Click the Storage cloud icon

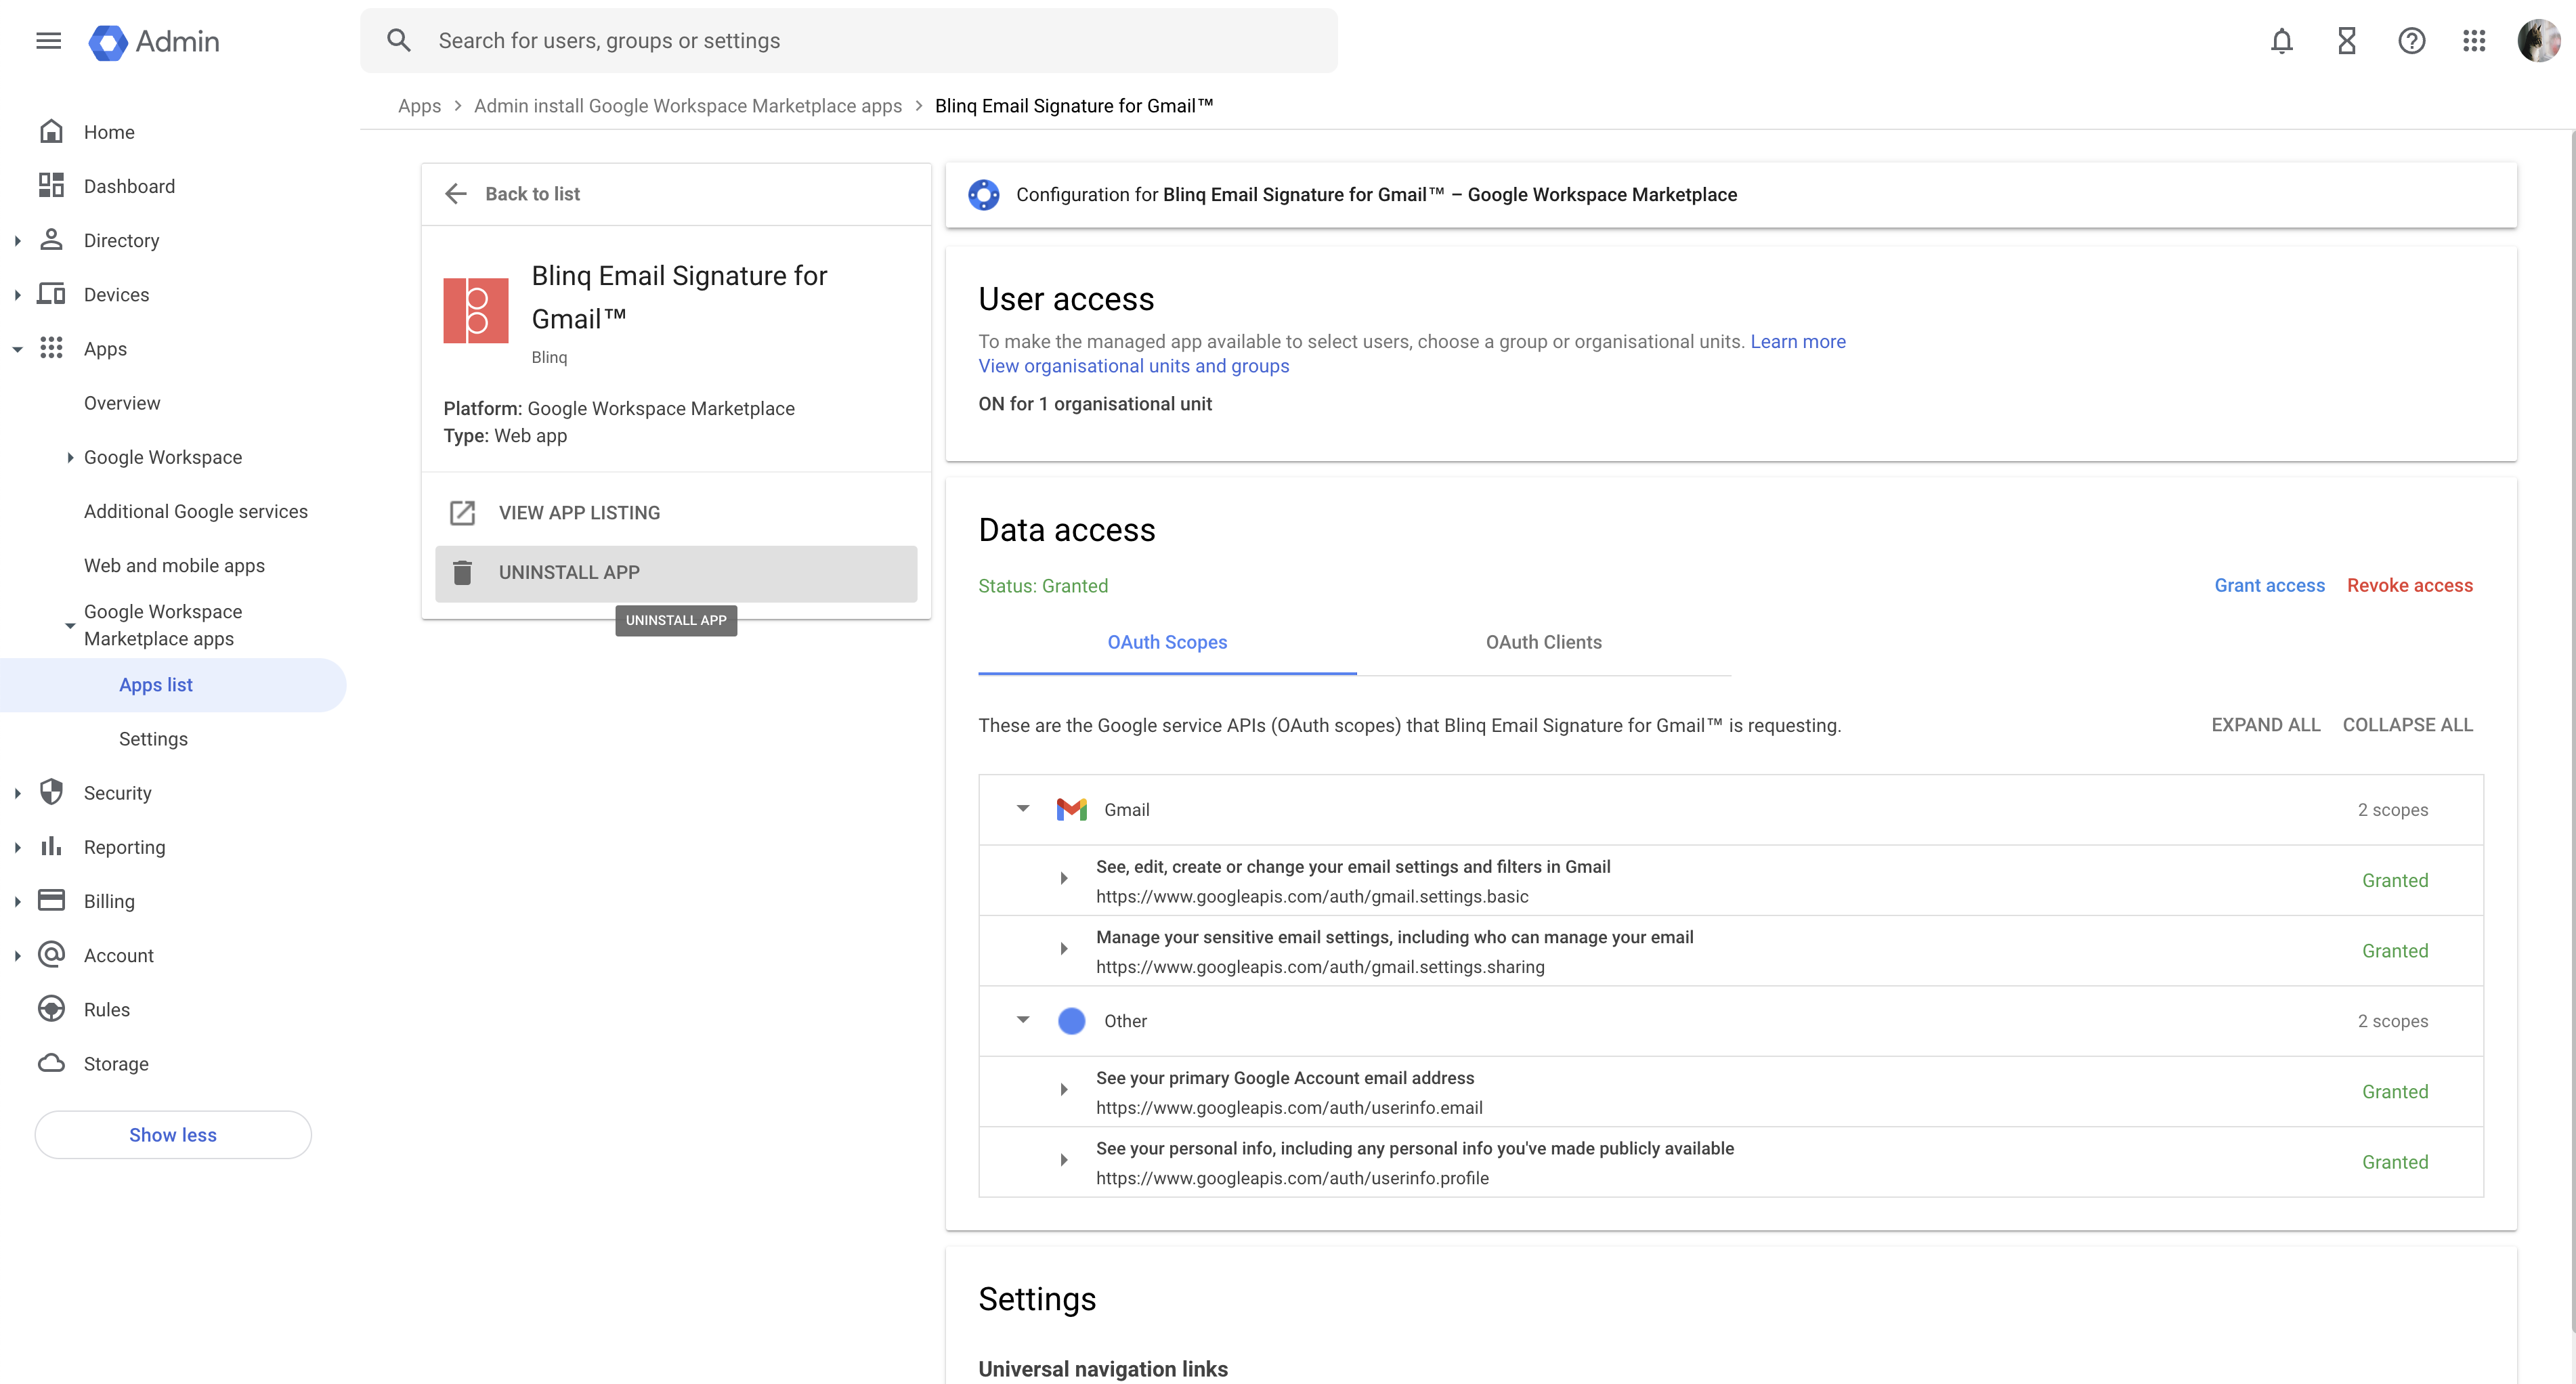51,1062
